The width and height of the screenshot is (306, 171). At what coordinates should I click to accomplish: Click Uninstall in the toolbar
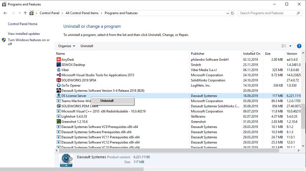click(87, 46)
